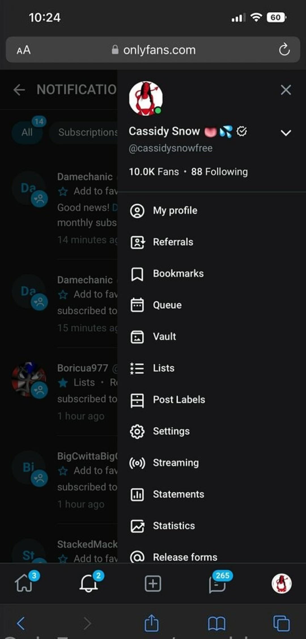Open the Queue calendar icon
This screenshot has height=639, width=306.
point(137,305)
